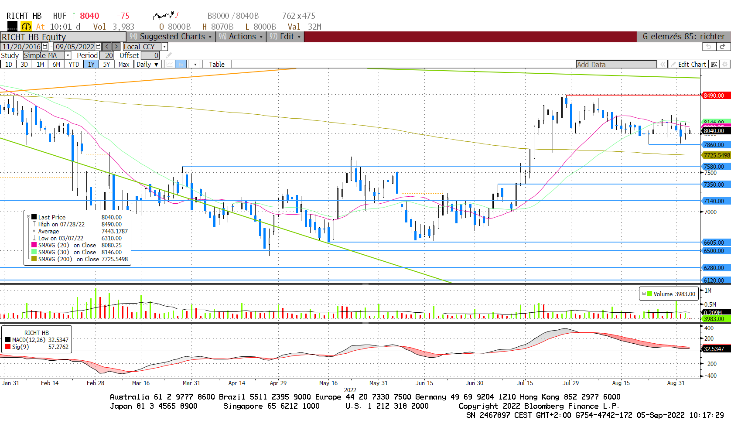This screenshot has height=434, width=731.
Task: Open the Actions dropdown menu
Action: point(241,37)
